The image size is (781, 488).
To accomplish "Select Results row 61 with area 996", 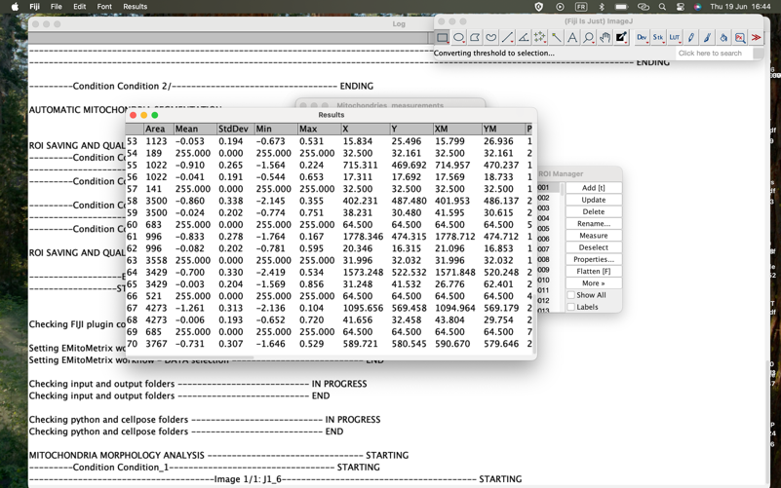I will (x=329, y=237).
